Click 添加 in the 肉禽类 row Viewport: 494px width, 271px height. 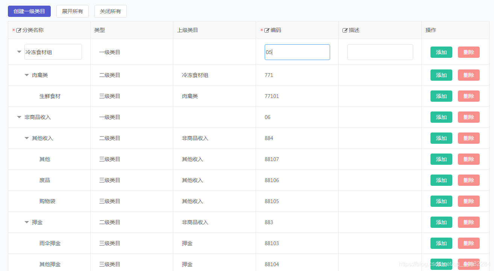pos(441,75)
